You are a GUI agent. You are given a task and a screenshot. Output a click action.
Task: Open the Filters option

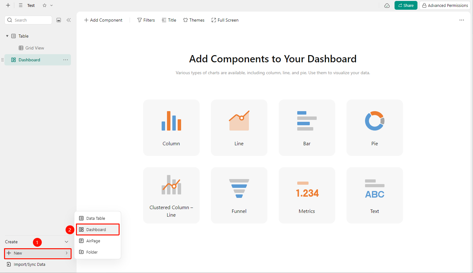tap(146, 20)
